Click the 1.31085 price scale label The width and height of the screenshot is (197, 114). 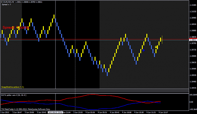[193, 5]
